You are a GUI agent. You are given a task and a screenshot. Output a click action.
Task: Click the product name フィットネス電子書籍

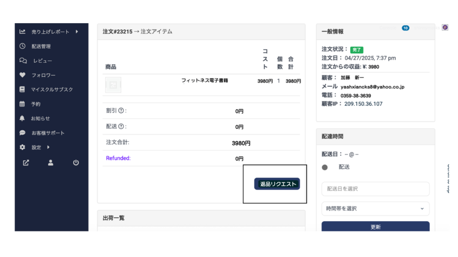204,80
